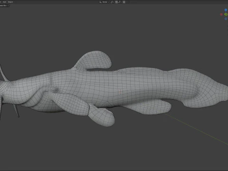The height and width of the screenshot is (171, 228).
Task: Click the lower blue negative Z gizmo ball
Action: [226, 19]
